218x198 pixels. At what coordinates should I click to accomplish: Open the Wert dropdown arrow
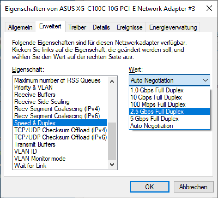click(x=205, y=80)
